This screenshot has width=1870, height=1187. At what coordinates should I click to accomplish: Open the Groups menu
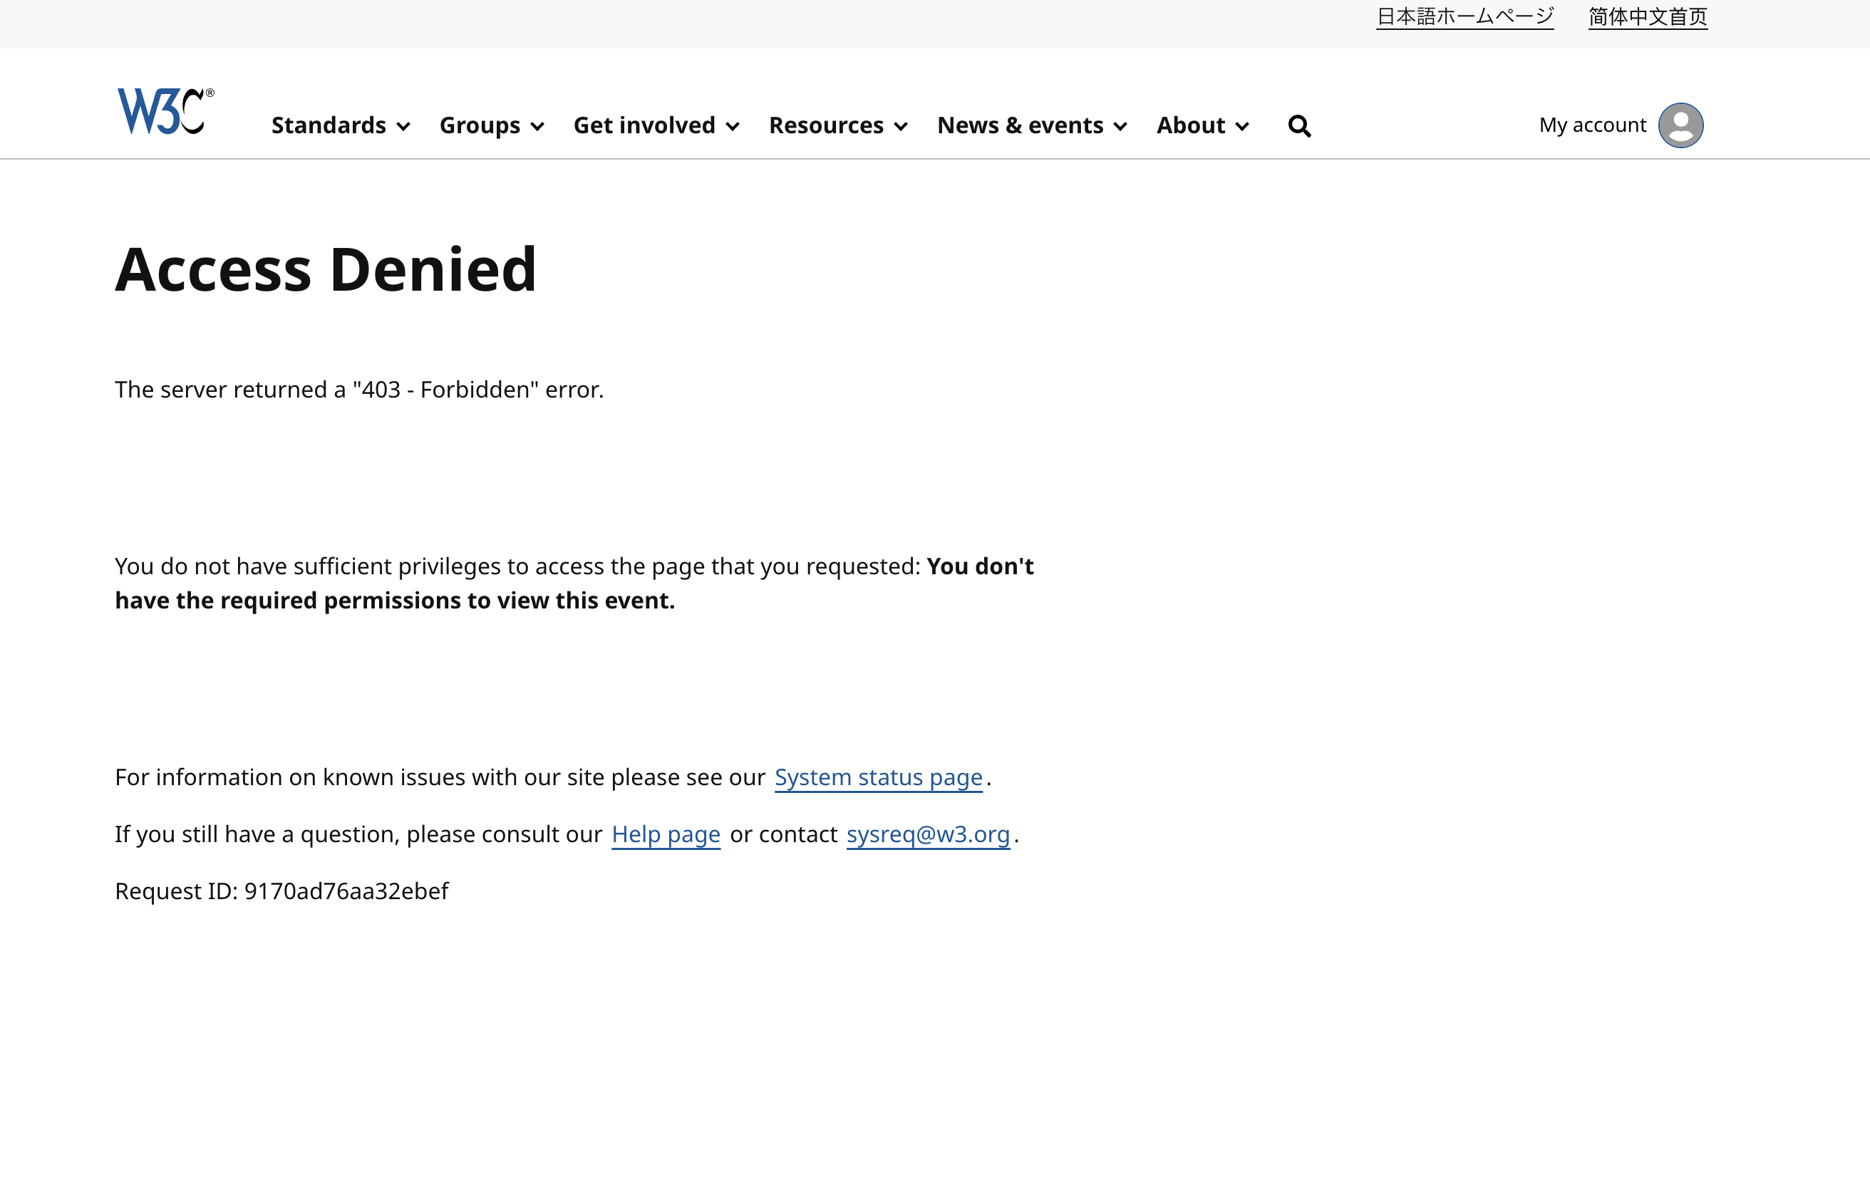[480, 125]
